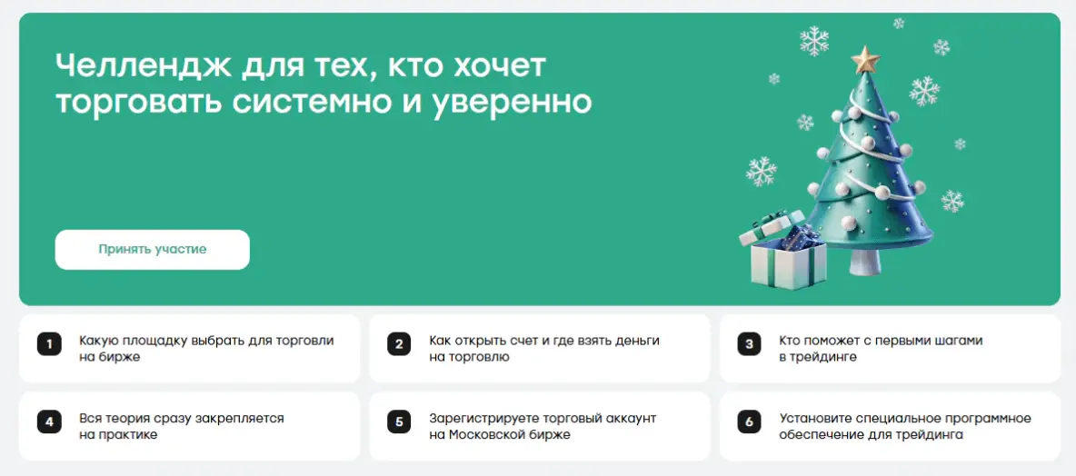
Task: Select 'Какую площадку выбрать для торговли' card
Action: point(189,349)
